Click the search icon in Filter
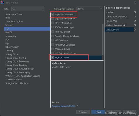 (13, 9)
